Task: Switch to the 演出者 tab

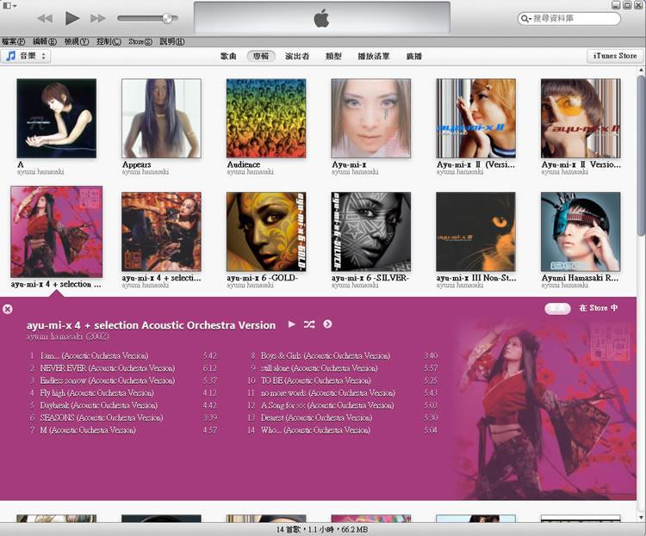Action: (x=296, y=56)
